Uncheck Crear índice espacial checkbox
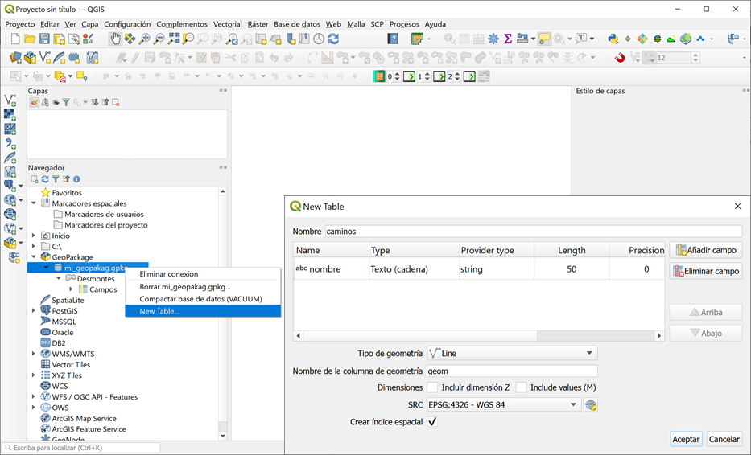This screenshot has height=455, width=751. (x=432, y=422)
